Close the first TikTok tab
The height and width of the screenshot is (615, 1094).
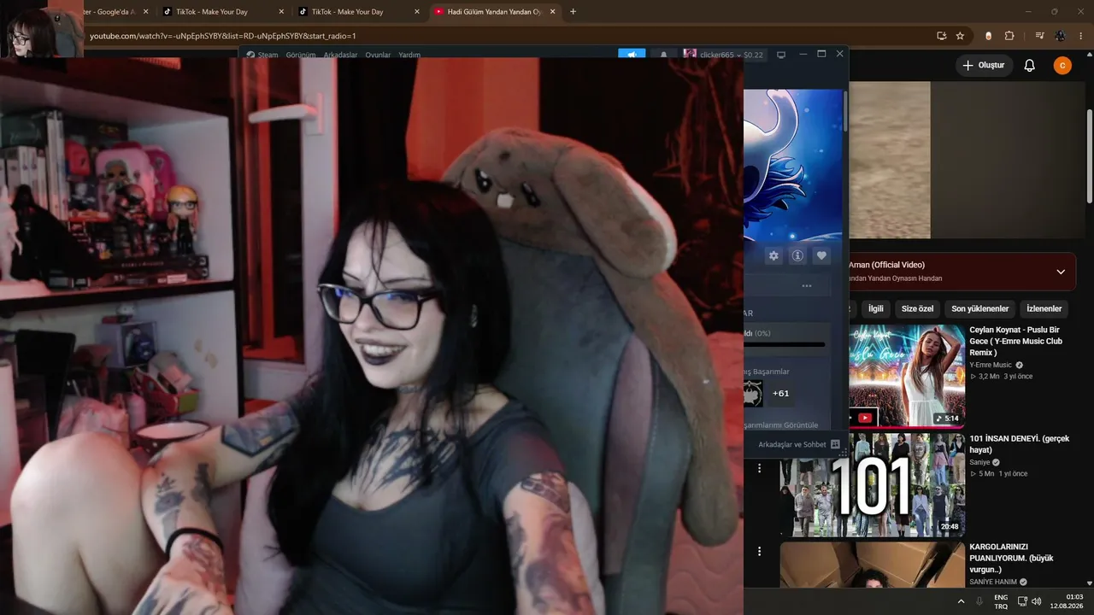281,12
